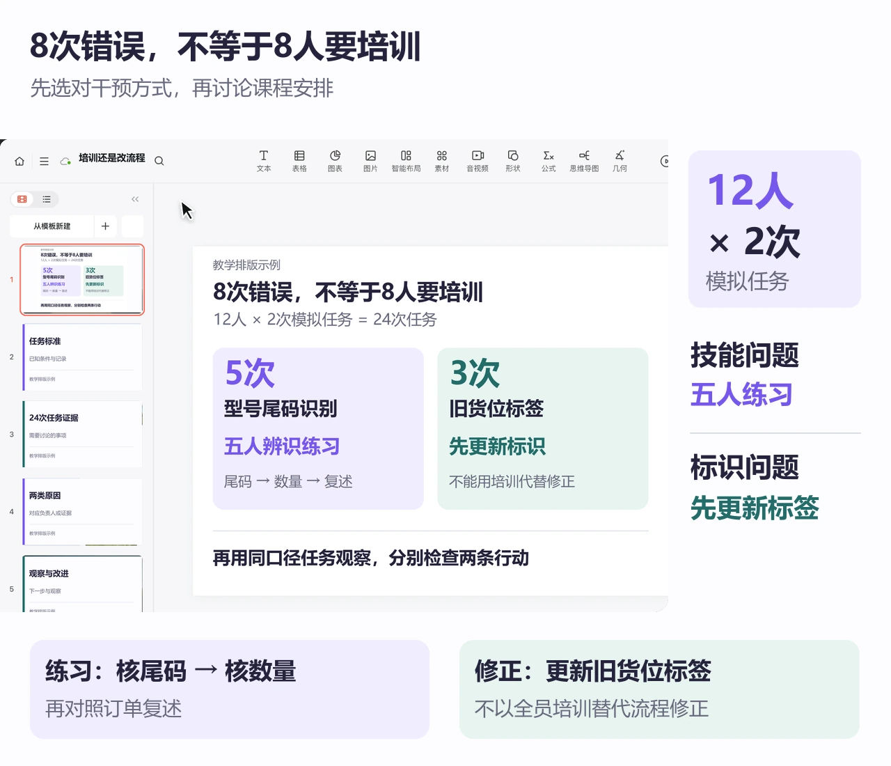Insert a 图片 image

click(x=370, y=161)
